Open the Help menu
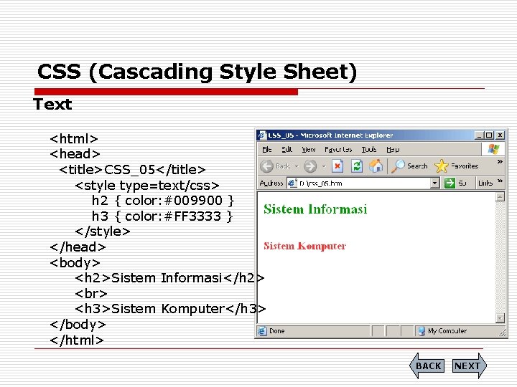 pos(393,149)
